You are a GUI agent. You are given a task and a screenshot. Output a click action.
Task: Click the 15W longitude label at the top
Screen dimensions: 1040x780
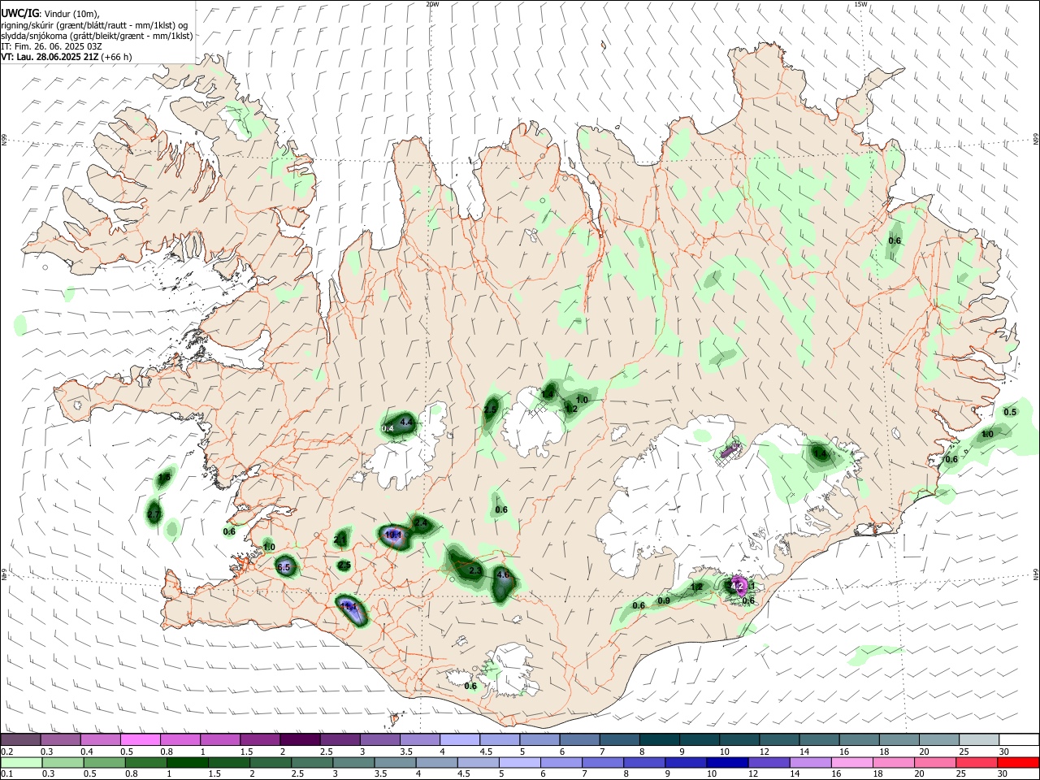click(860, 4)
